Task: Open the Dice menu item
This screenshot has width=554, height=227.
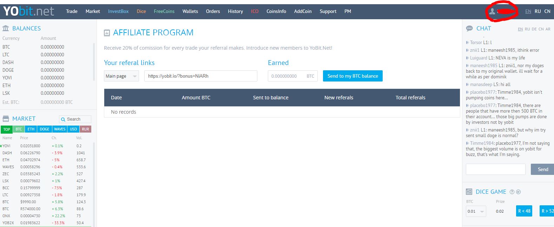Action: 141,11
